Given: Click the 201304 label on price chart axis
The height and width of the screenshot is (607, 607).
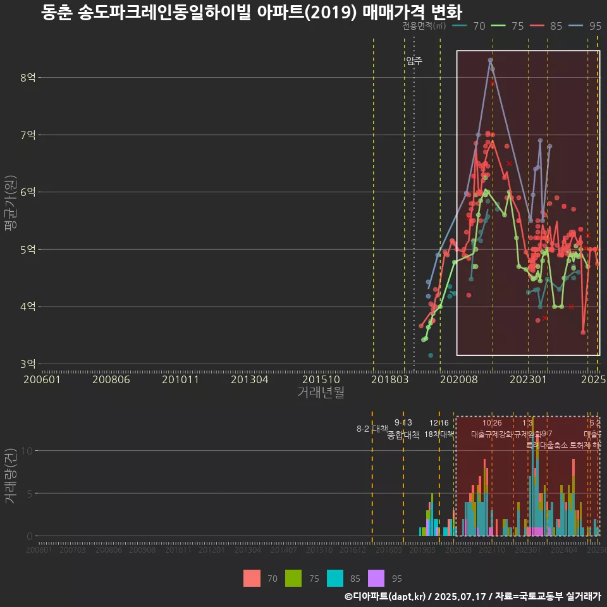Looking at the screenshot, I should click(x=250, y=379).
